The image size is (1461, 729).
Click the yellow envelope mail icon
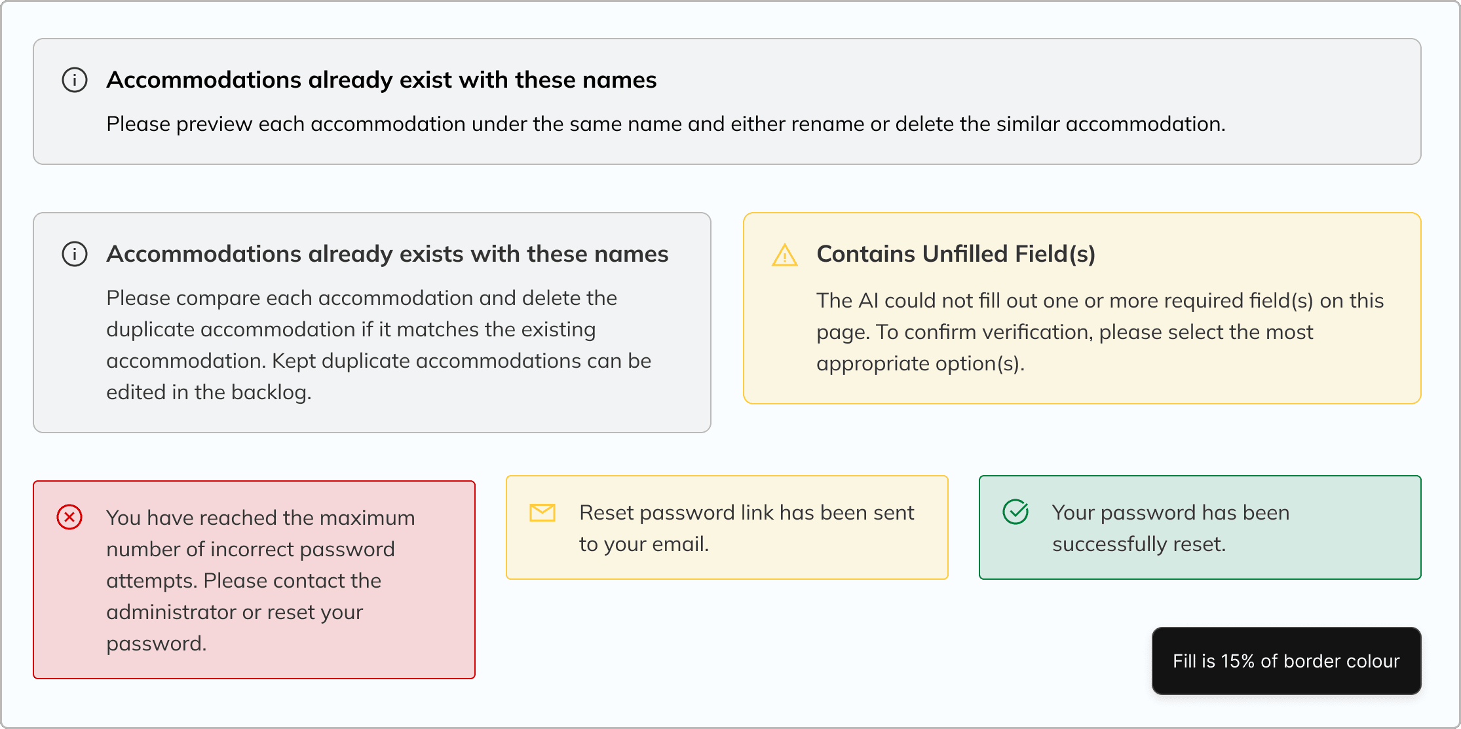pos(542,512)
